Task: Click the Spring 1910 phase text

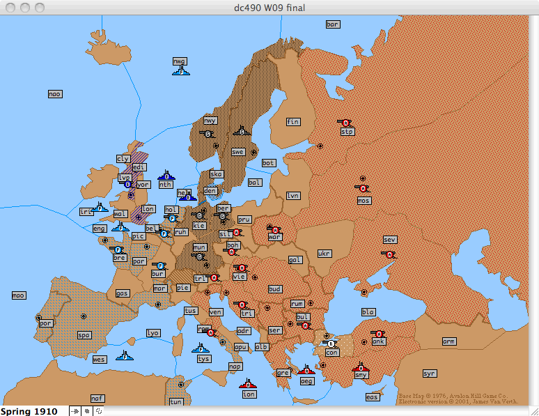Action: point(29,411)
